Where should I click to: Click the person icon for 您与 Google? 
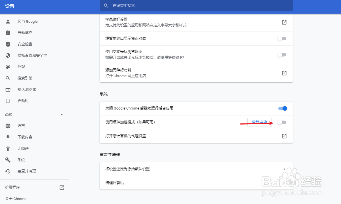click(8, 22)
